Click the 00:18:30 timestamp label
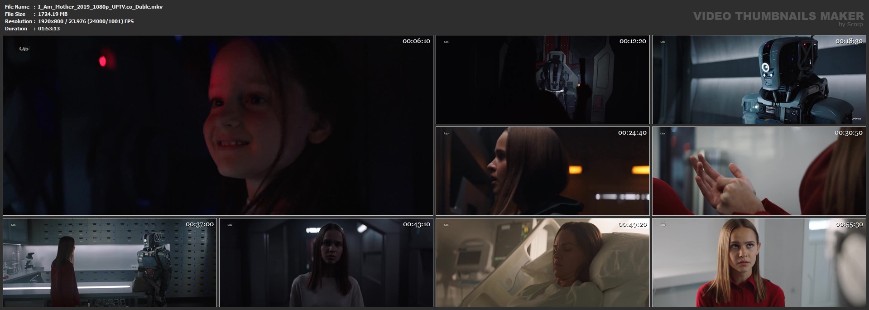This screenshot has width=869, height=310. [x=849, y=41]
